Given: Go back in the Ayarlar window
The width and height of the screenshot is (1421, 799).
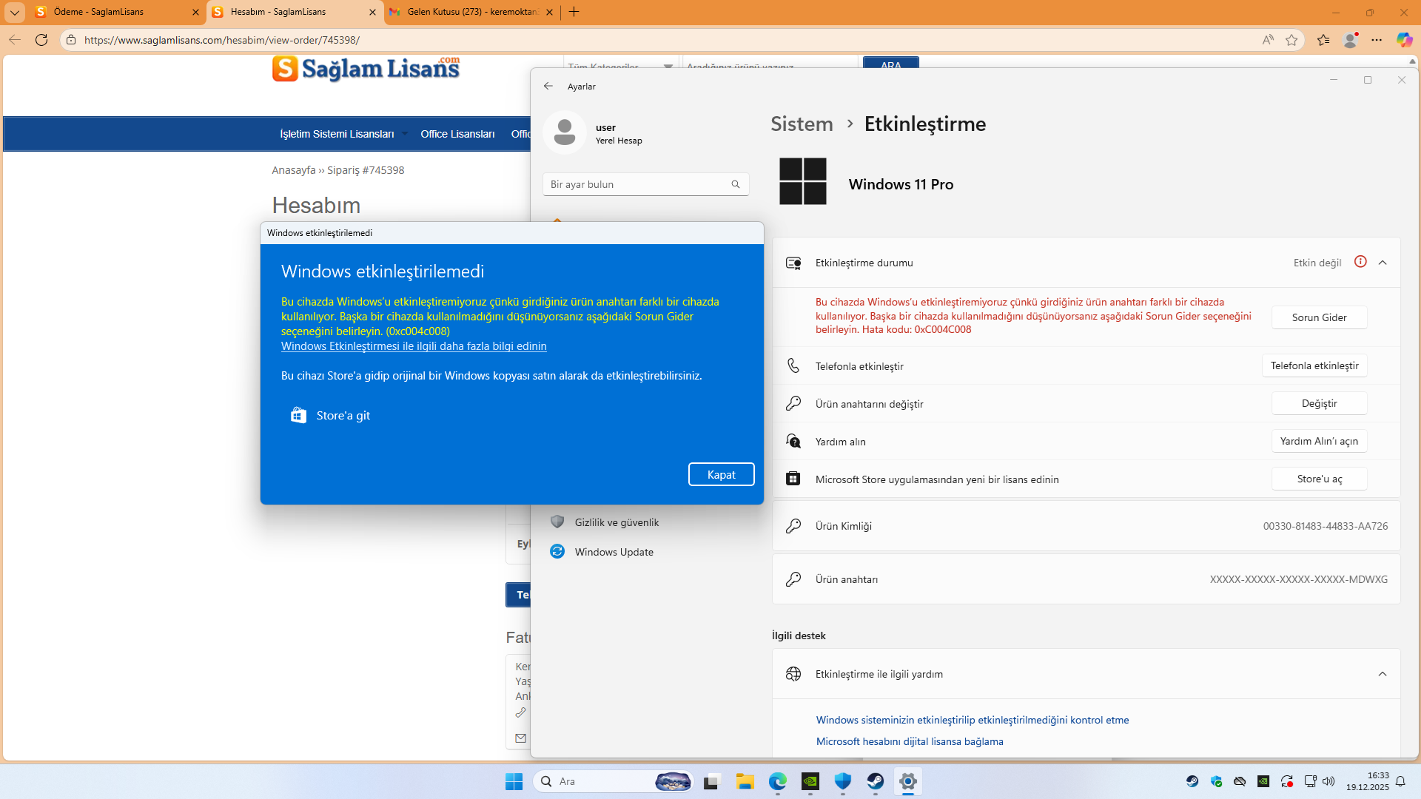Looking at the screenshot, I should click(x=548, y=86).
